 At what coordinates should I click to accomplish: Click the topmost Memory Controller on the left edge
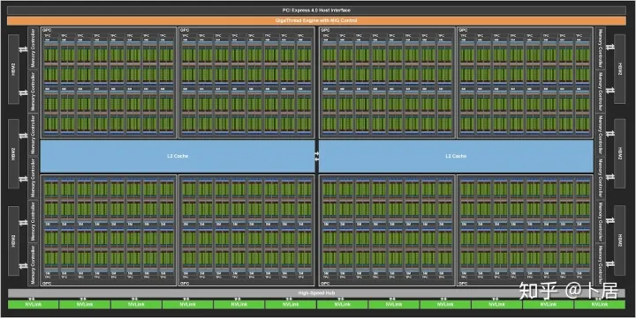[33, 48]
